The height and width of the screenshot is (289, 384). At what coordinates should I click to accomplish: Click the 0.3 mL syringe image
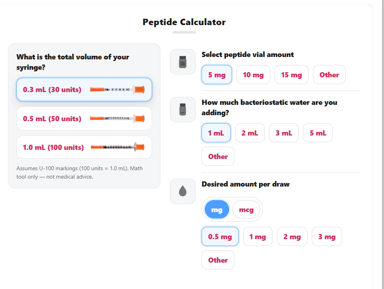(x=117, y=89)
